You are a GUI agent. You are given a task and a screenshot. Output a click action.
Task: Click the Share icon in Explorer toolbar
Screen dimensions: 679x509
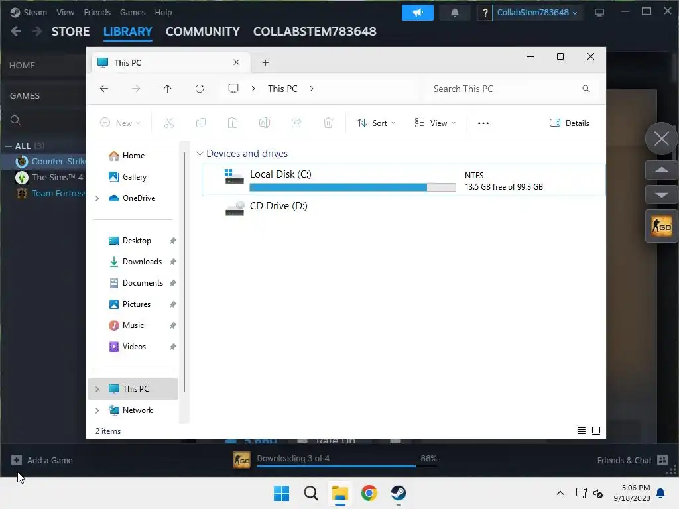296,123
